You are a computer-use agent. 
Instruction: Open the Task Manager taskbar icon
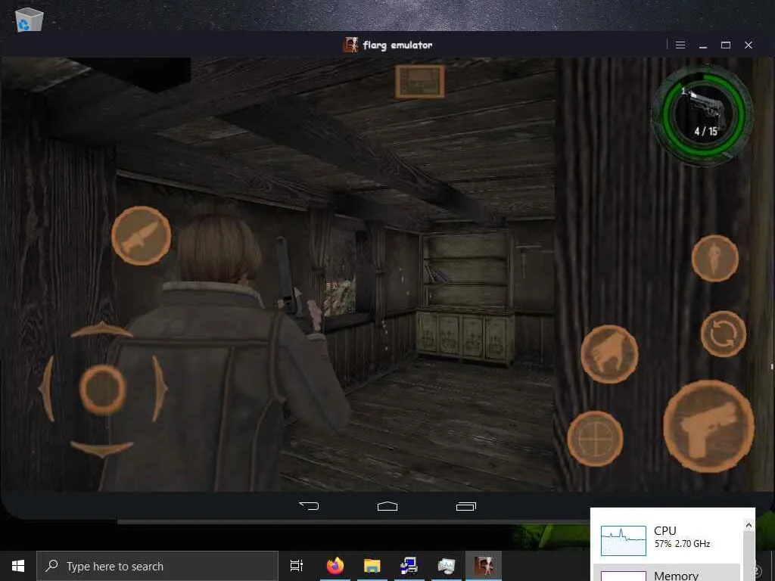[x=447, y=566]
